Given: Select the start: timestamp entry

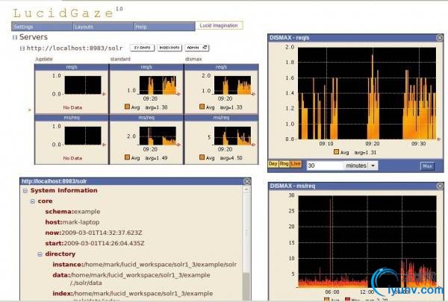Looking at the screenshot, I should pos(95,243).
